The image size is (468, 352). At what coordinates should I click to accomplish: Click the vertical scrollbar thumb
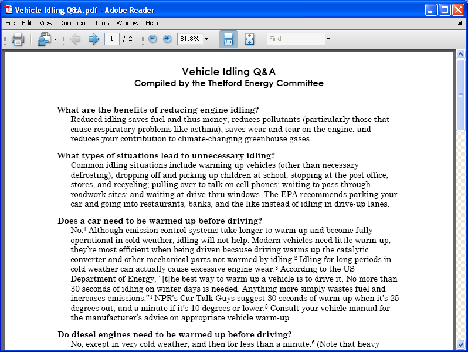pyautogui.click(x=460, y=94)
